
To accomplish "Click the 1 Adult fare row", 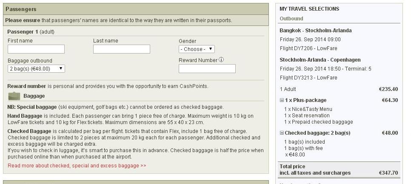I will (x=288, y=89).
